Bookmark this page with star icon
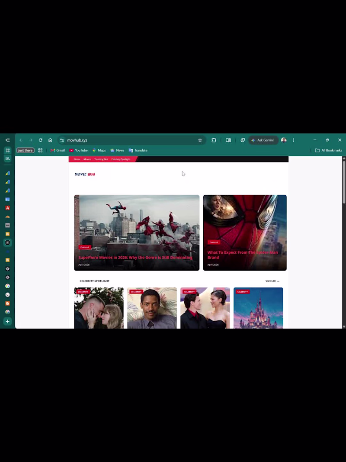The width and height of the screenshot is (346, 462). [200, 140]
